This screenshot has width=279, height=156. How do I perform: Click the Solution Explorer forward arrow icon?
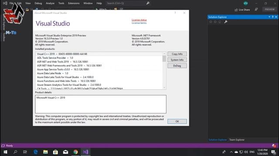215,22
